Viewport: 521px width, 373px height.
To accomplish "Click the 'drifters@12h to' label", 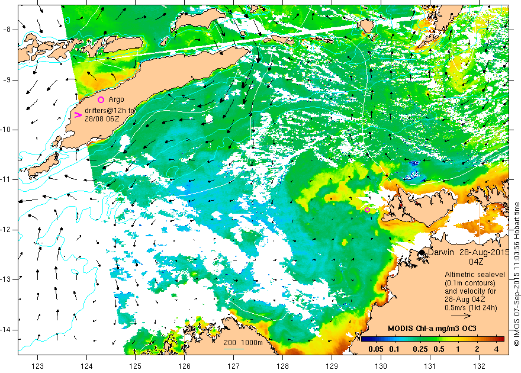I will coord(110,111).
